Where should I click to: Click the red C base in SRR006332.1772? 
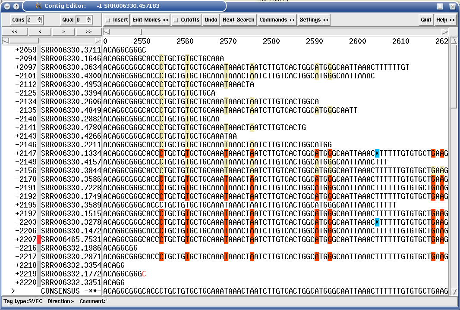click(144, 274)
